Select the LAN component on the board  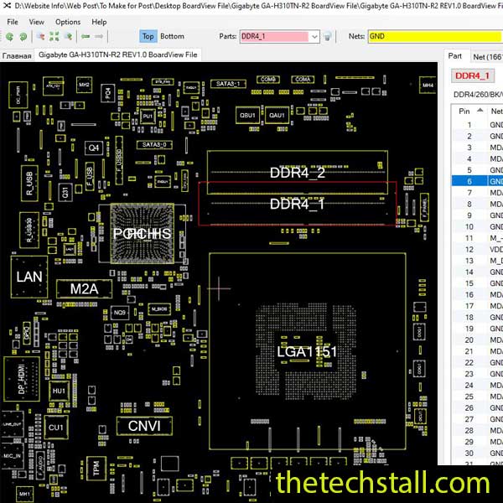click(29, 277)
